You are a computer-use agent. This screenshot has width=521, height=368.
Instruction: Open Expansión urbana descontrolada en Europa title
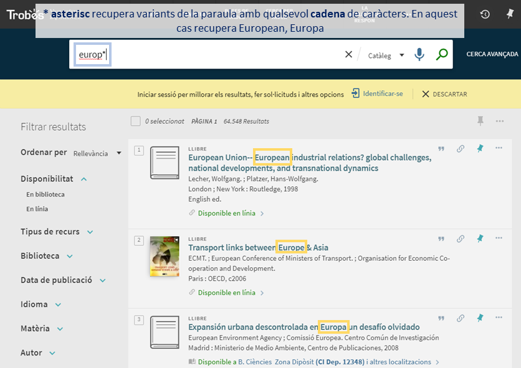coord(304,327)
